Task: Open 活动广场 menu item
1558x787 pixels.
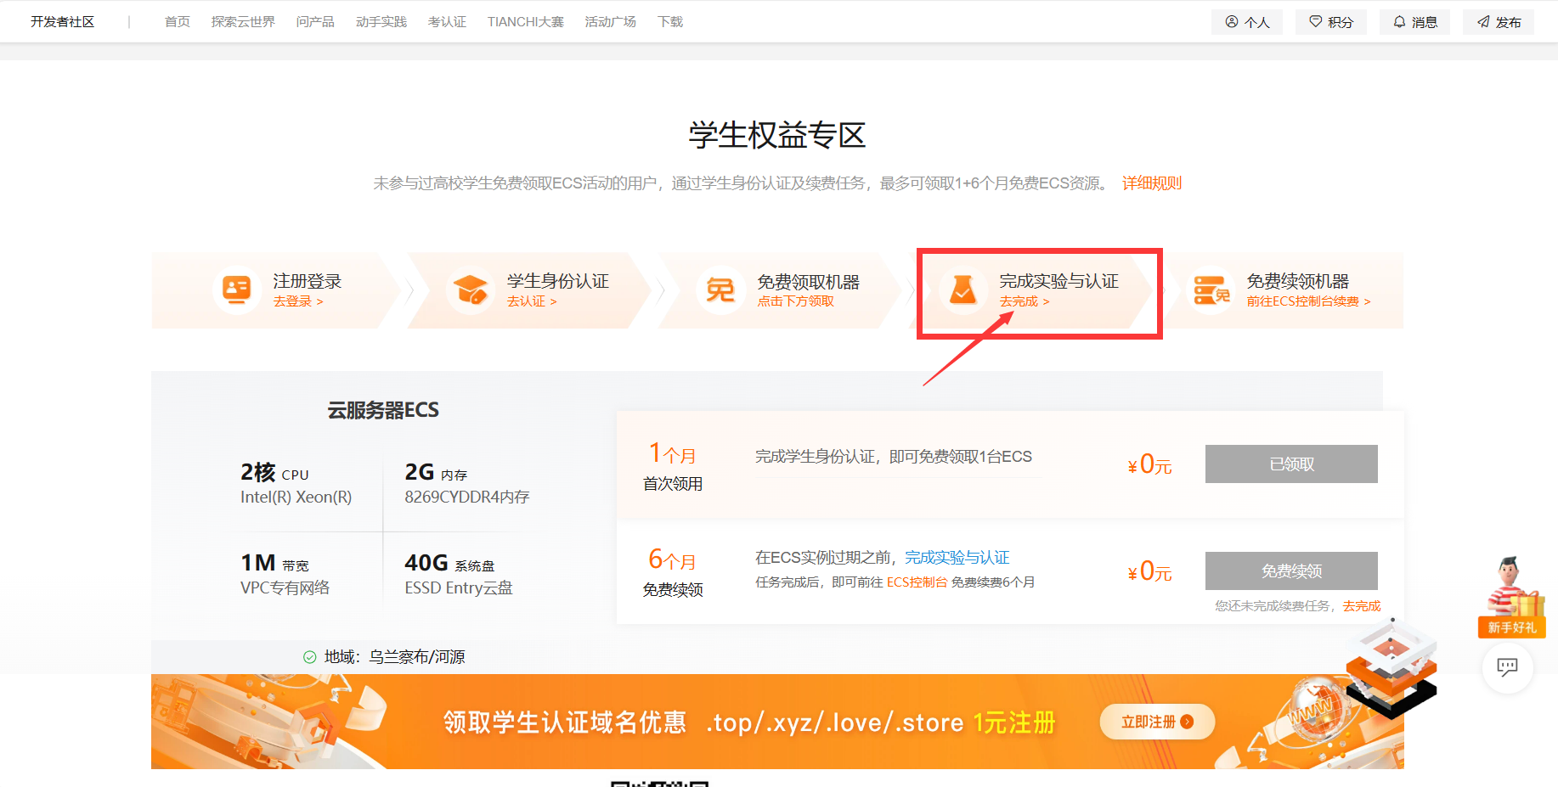Action: point(611,22)
